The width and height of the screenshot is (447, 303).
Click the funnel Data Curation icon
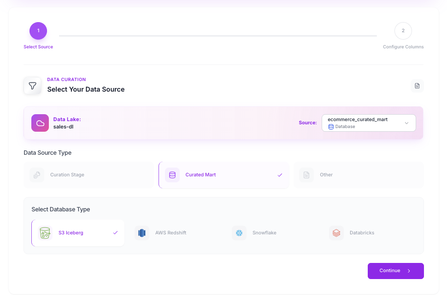[32, 86]
